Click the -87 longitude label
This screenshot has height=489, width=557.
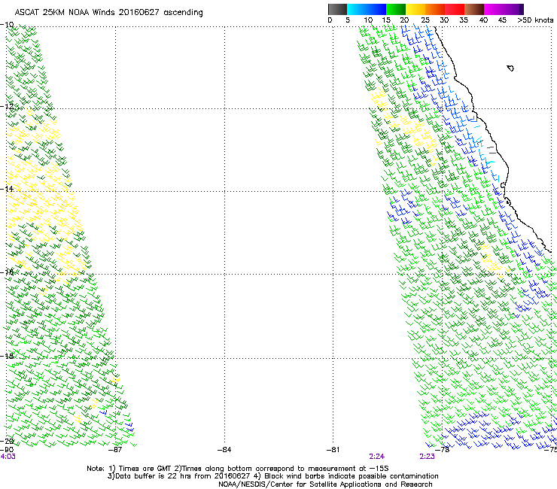click(x=115, y=450)
